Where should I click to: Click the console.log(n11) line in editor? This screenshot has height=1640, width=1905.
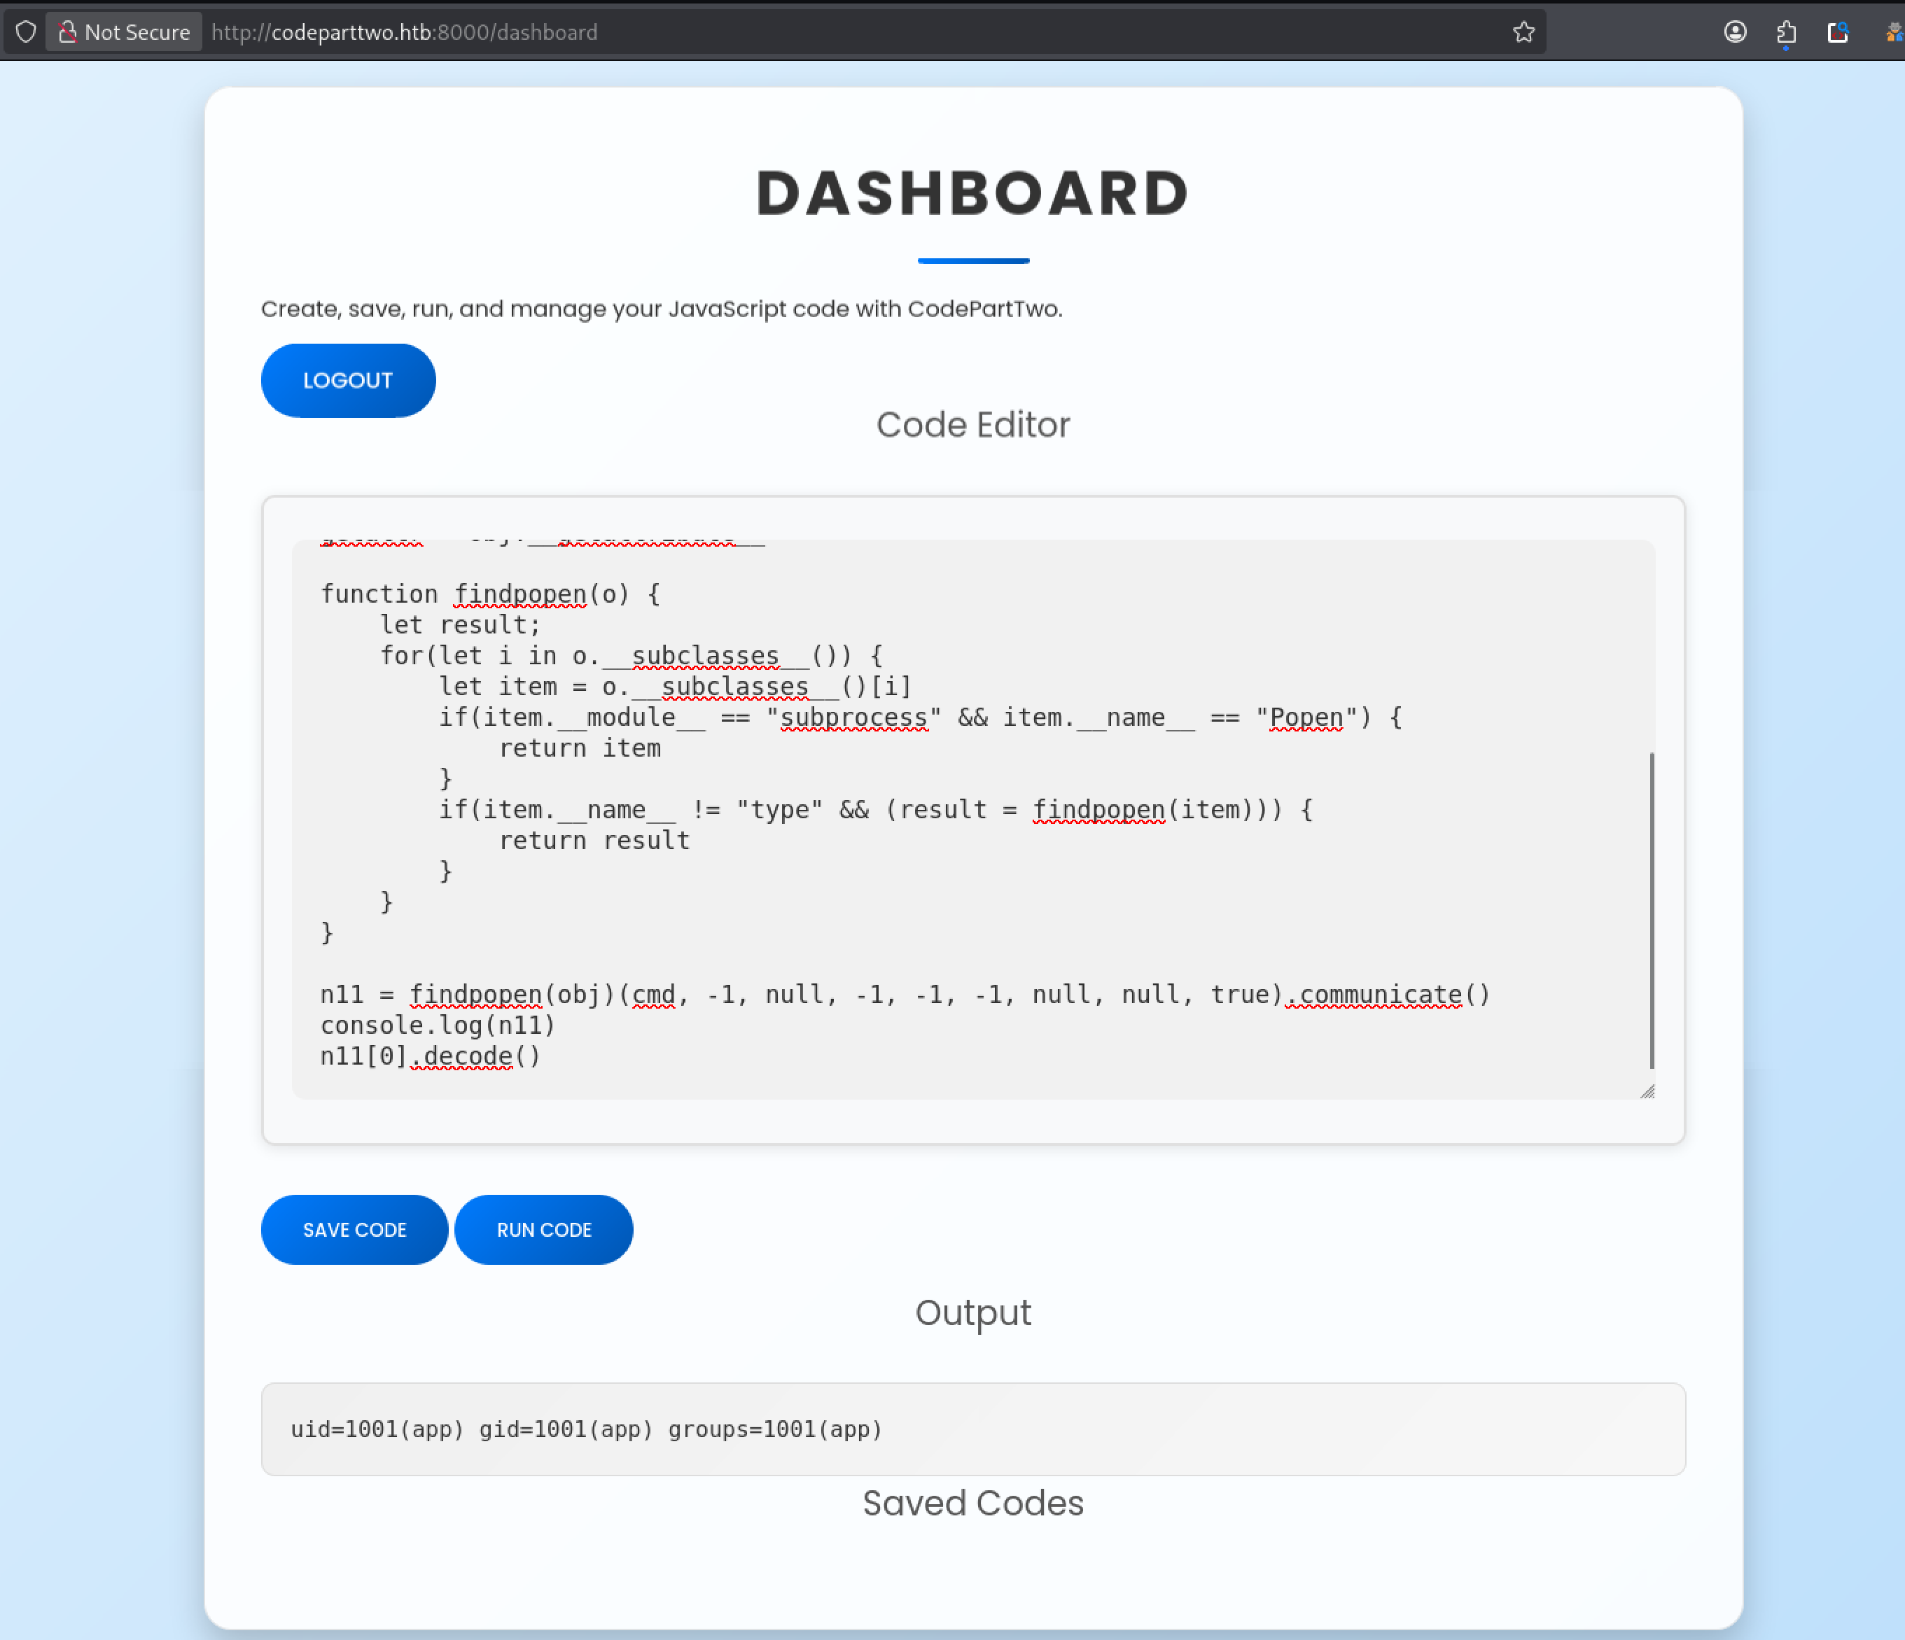(437, 1025)
